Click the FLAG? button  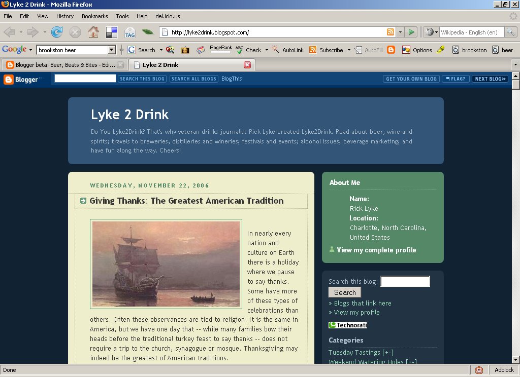(456, 79)
